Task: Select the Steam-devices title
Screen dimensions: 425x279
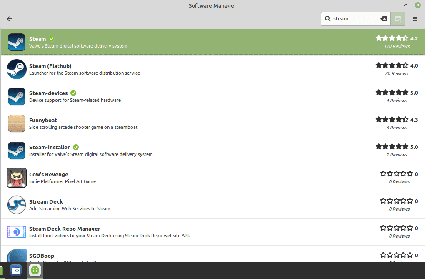Action: click(48, 93)
